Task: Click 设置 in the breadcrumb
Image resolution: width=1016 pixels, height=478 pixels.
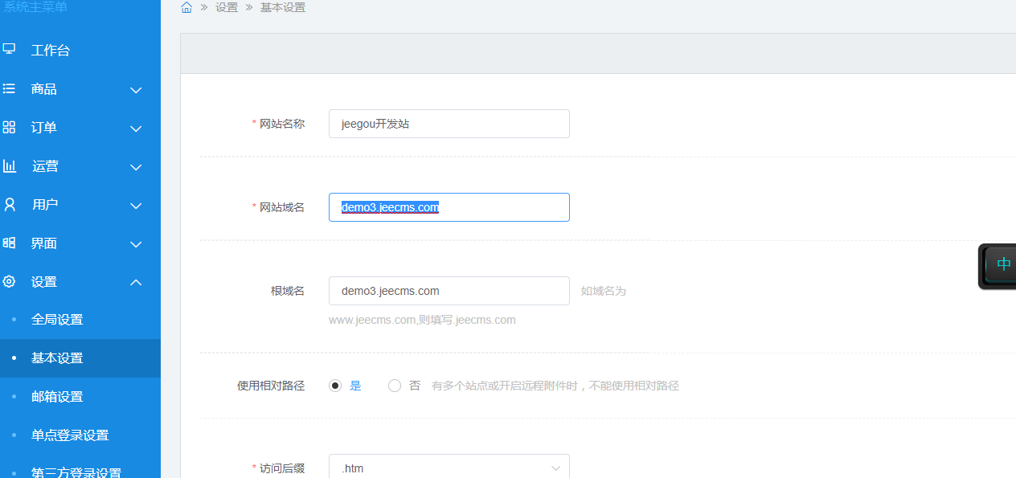Action: [227, 7]
